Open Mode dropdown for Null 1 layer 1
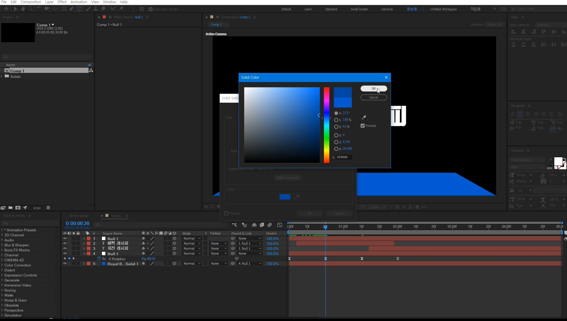Viewport: 567px width, 321px height. (192, 238)
